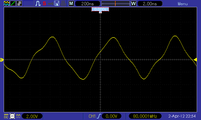Screen dimensions: 201x120
Task: Click the W window timebase label
Action: tap(134, 3)
